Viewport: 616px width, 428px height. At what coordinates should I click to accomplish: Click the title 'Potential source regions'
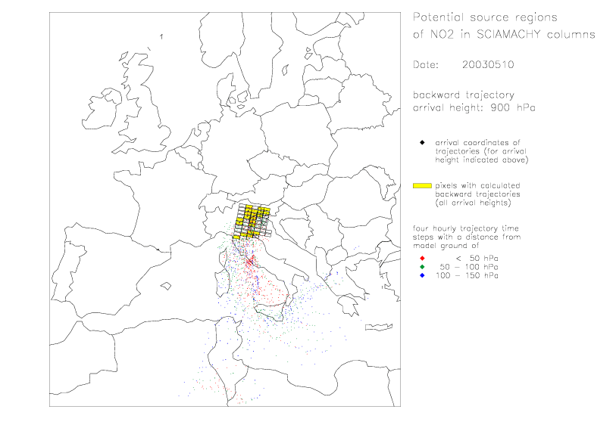[483, 17]
